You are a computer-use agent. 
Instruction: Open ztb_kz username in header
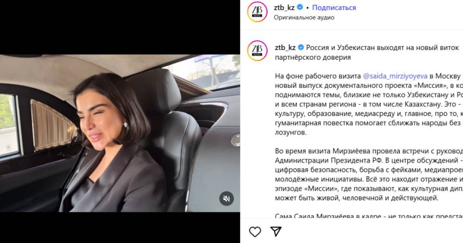(x=285, y=8)
